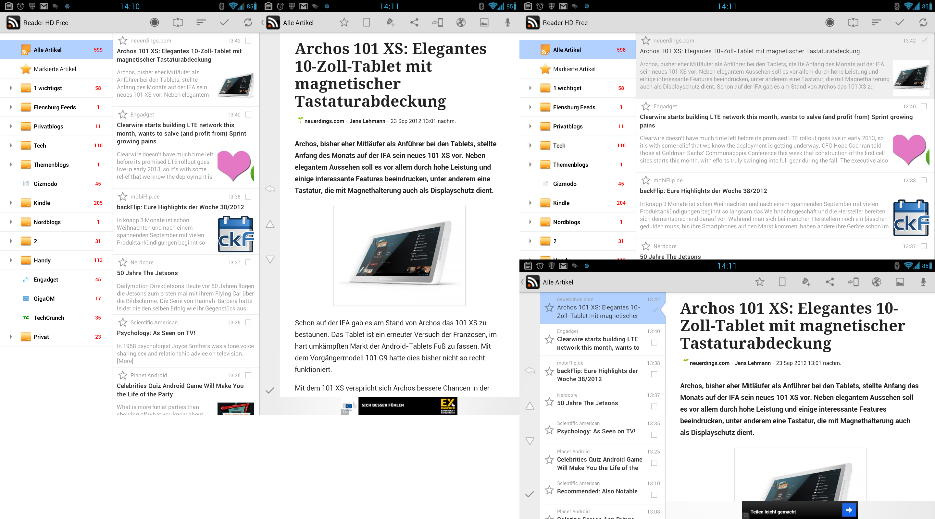Star the Nerdcore Jetsons item in 14:10 list

(123, 262)
